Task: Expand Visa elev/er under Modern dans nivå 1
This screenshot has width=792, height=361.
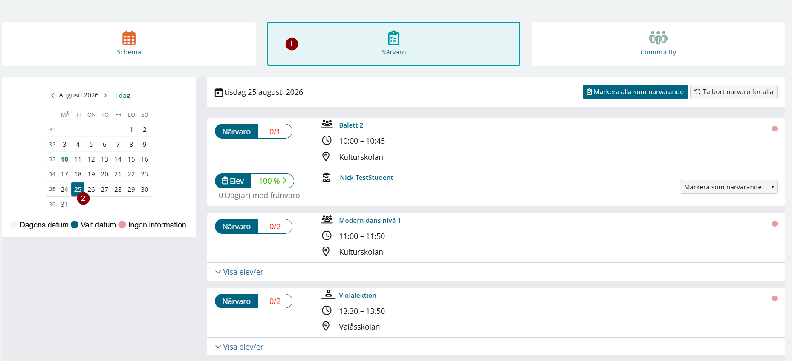Action: click(x=239, y=272)
